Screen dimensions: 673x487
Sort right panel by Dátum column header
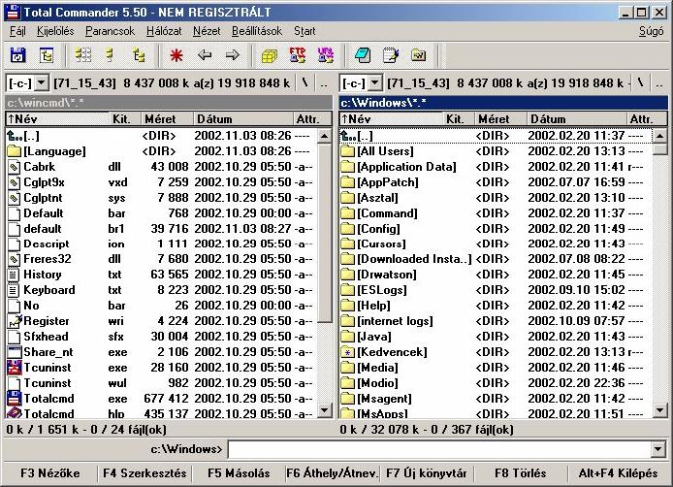click(576, 119)
